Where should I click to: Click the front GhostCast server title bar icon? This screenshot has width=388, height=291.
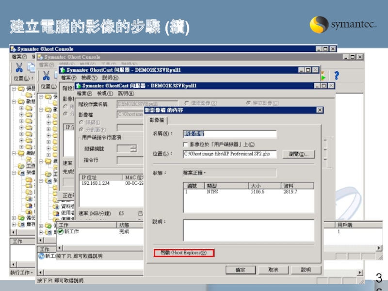(x=79, y=86)
